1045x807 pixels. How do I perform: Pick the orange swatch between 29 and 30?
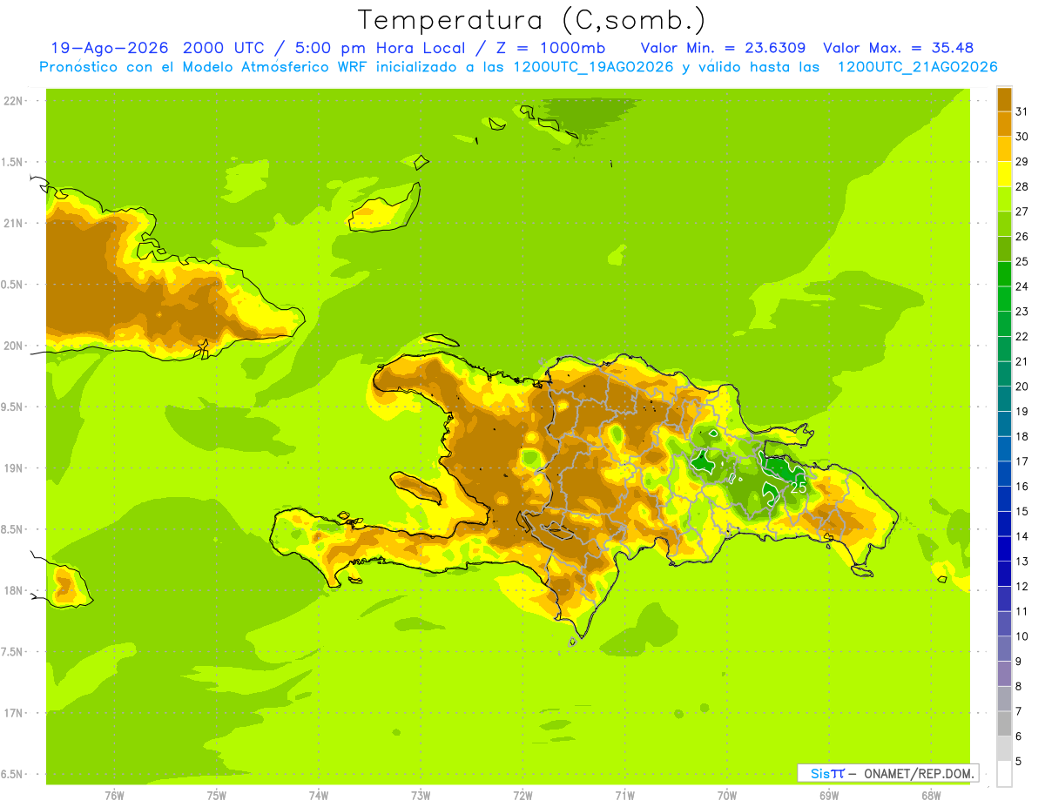(x=1004, y=148)
